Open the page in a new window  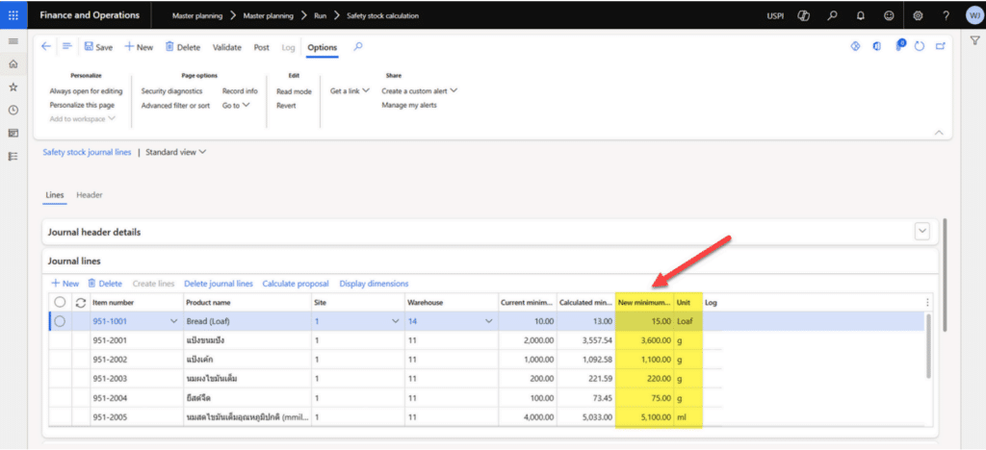[940, 46]
